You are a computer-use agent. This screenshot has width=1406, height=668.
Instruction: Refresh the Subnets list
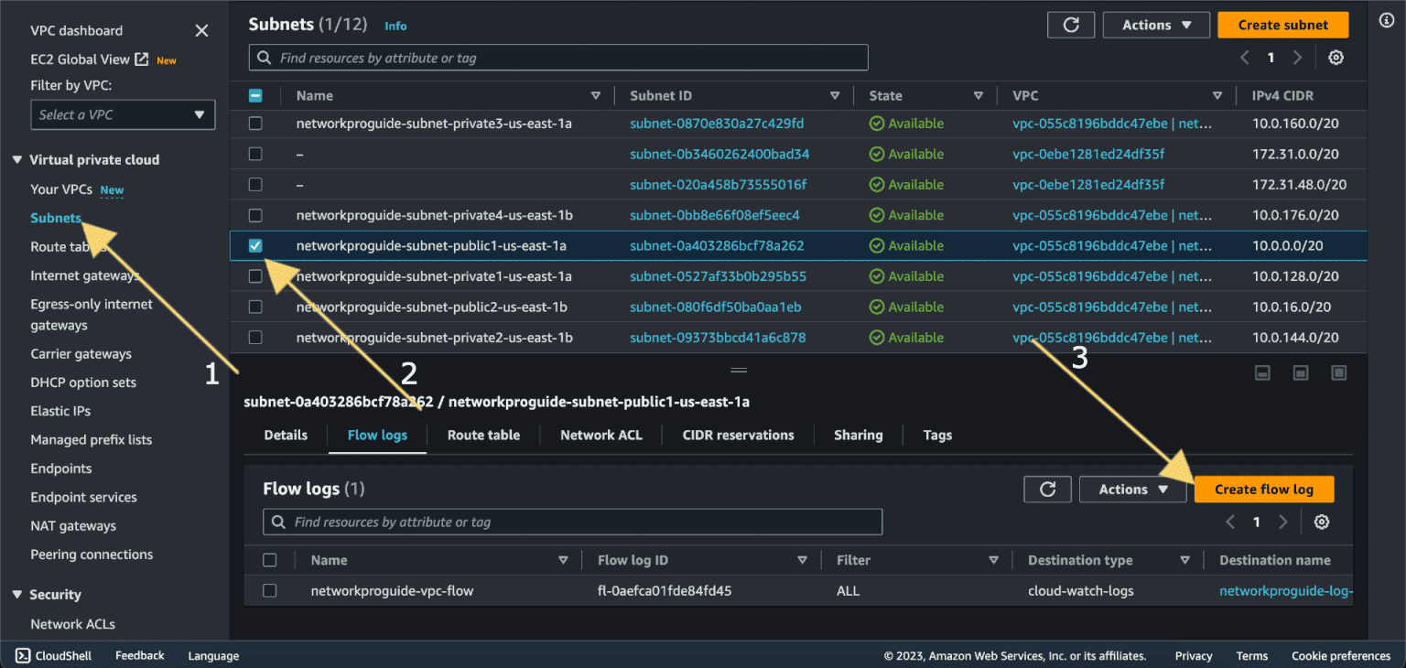(x=1071, y=26)
